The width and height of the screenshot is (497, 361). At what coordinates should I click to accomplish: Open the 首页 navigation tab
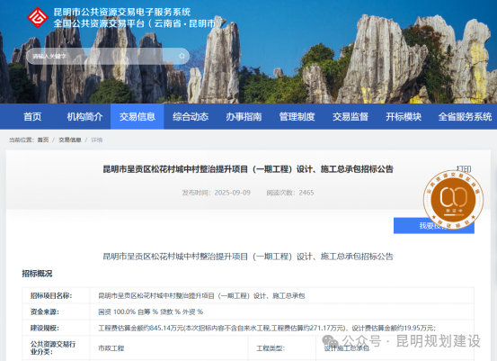tap(32, 116)
